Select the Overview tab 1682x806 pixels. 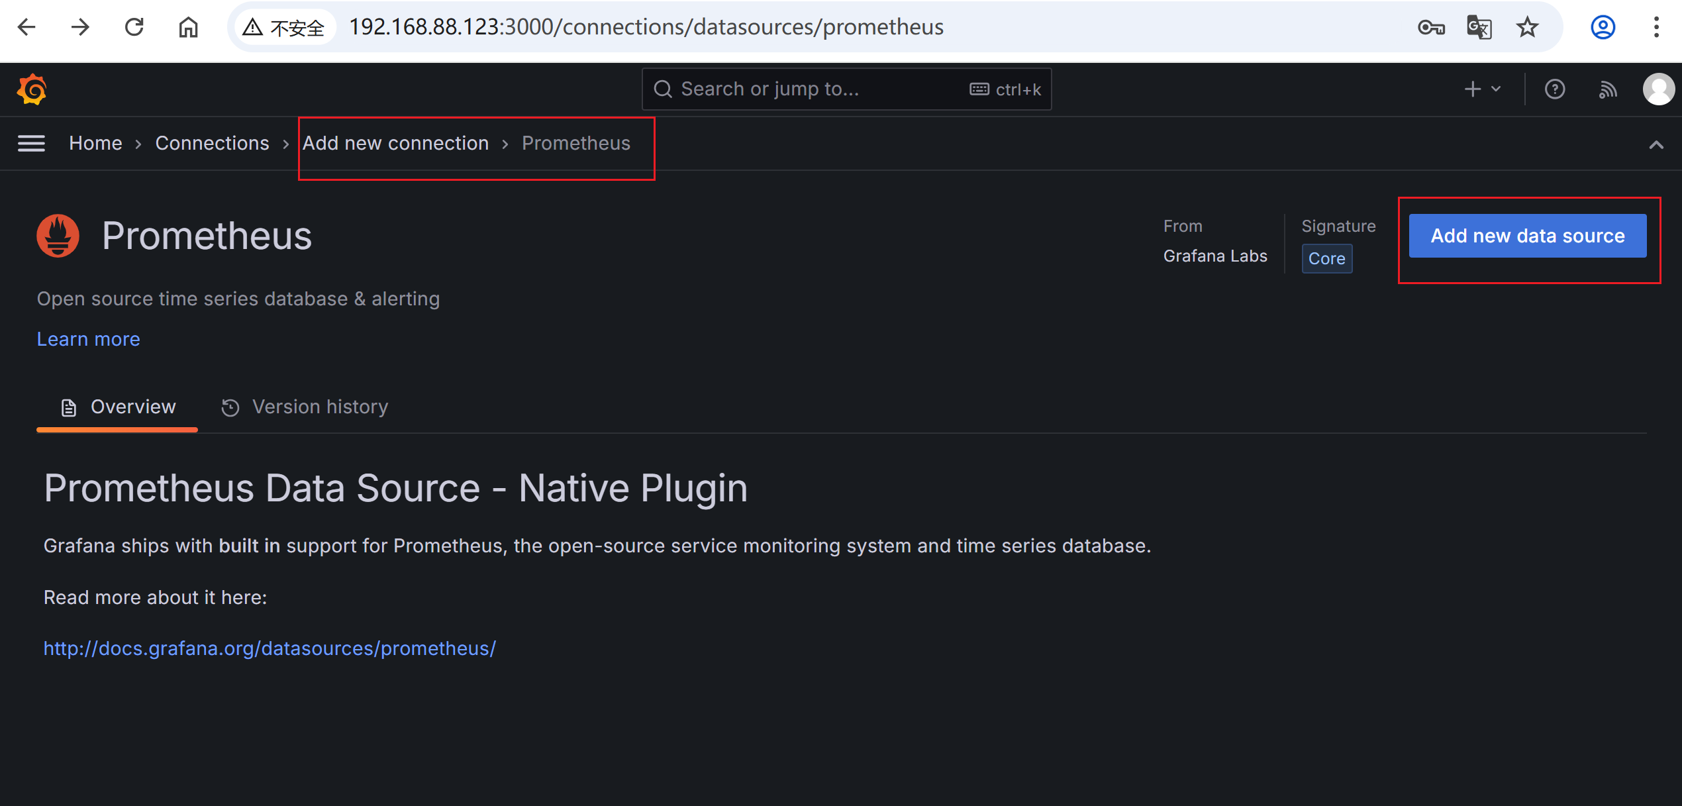[x=119, y=407]
